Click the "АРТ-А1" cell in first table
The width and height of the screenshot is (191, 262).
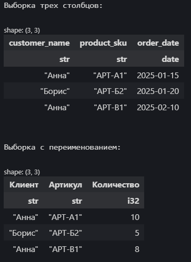point(110,76)
